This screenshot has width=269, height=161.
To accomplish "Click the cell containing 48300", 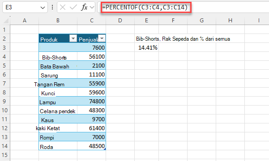I will pyautogui.click(x=92, y=110).
